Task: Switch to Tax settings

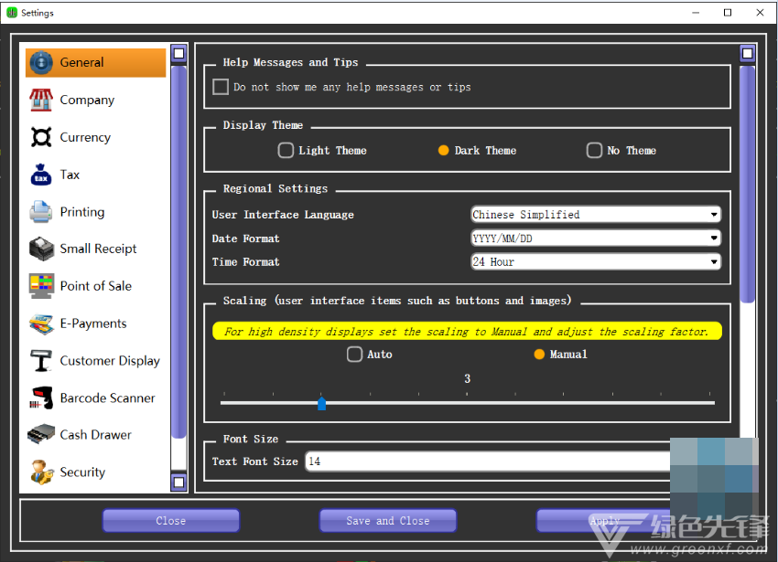Action: click(x=96, y=175)
